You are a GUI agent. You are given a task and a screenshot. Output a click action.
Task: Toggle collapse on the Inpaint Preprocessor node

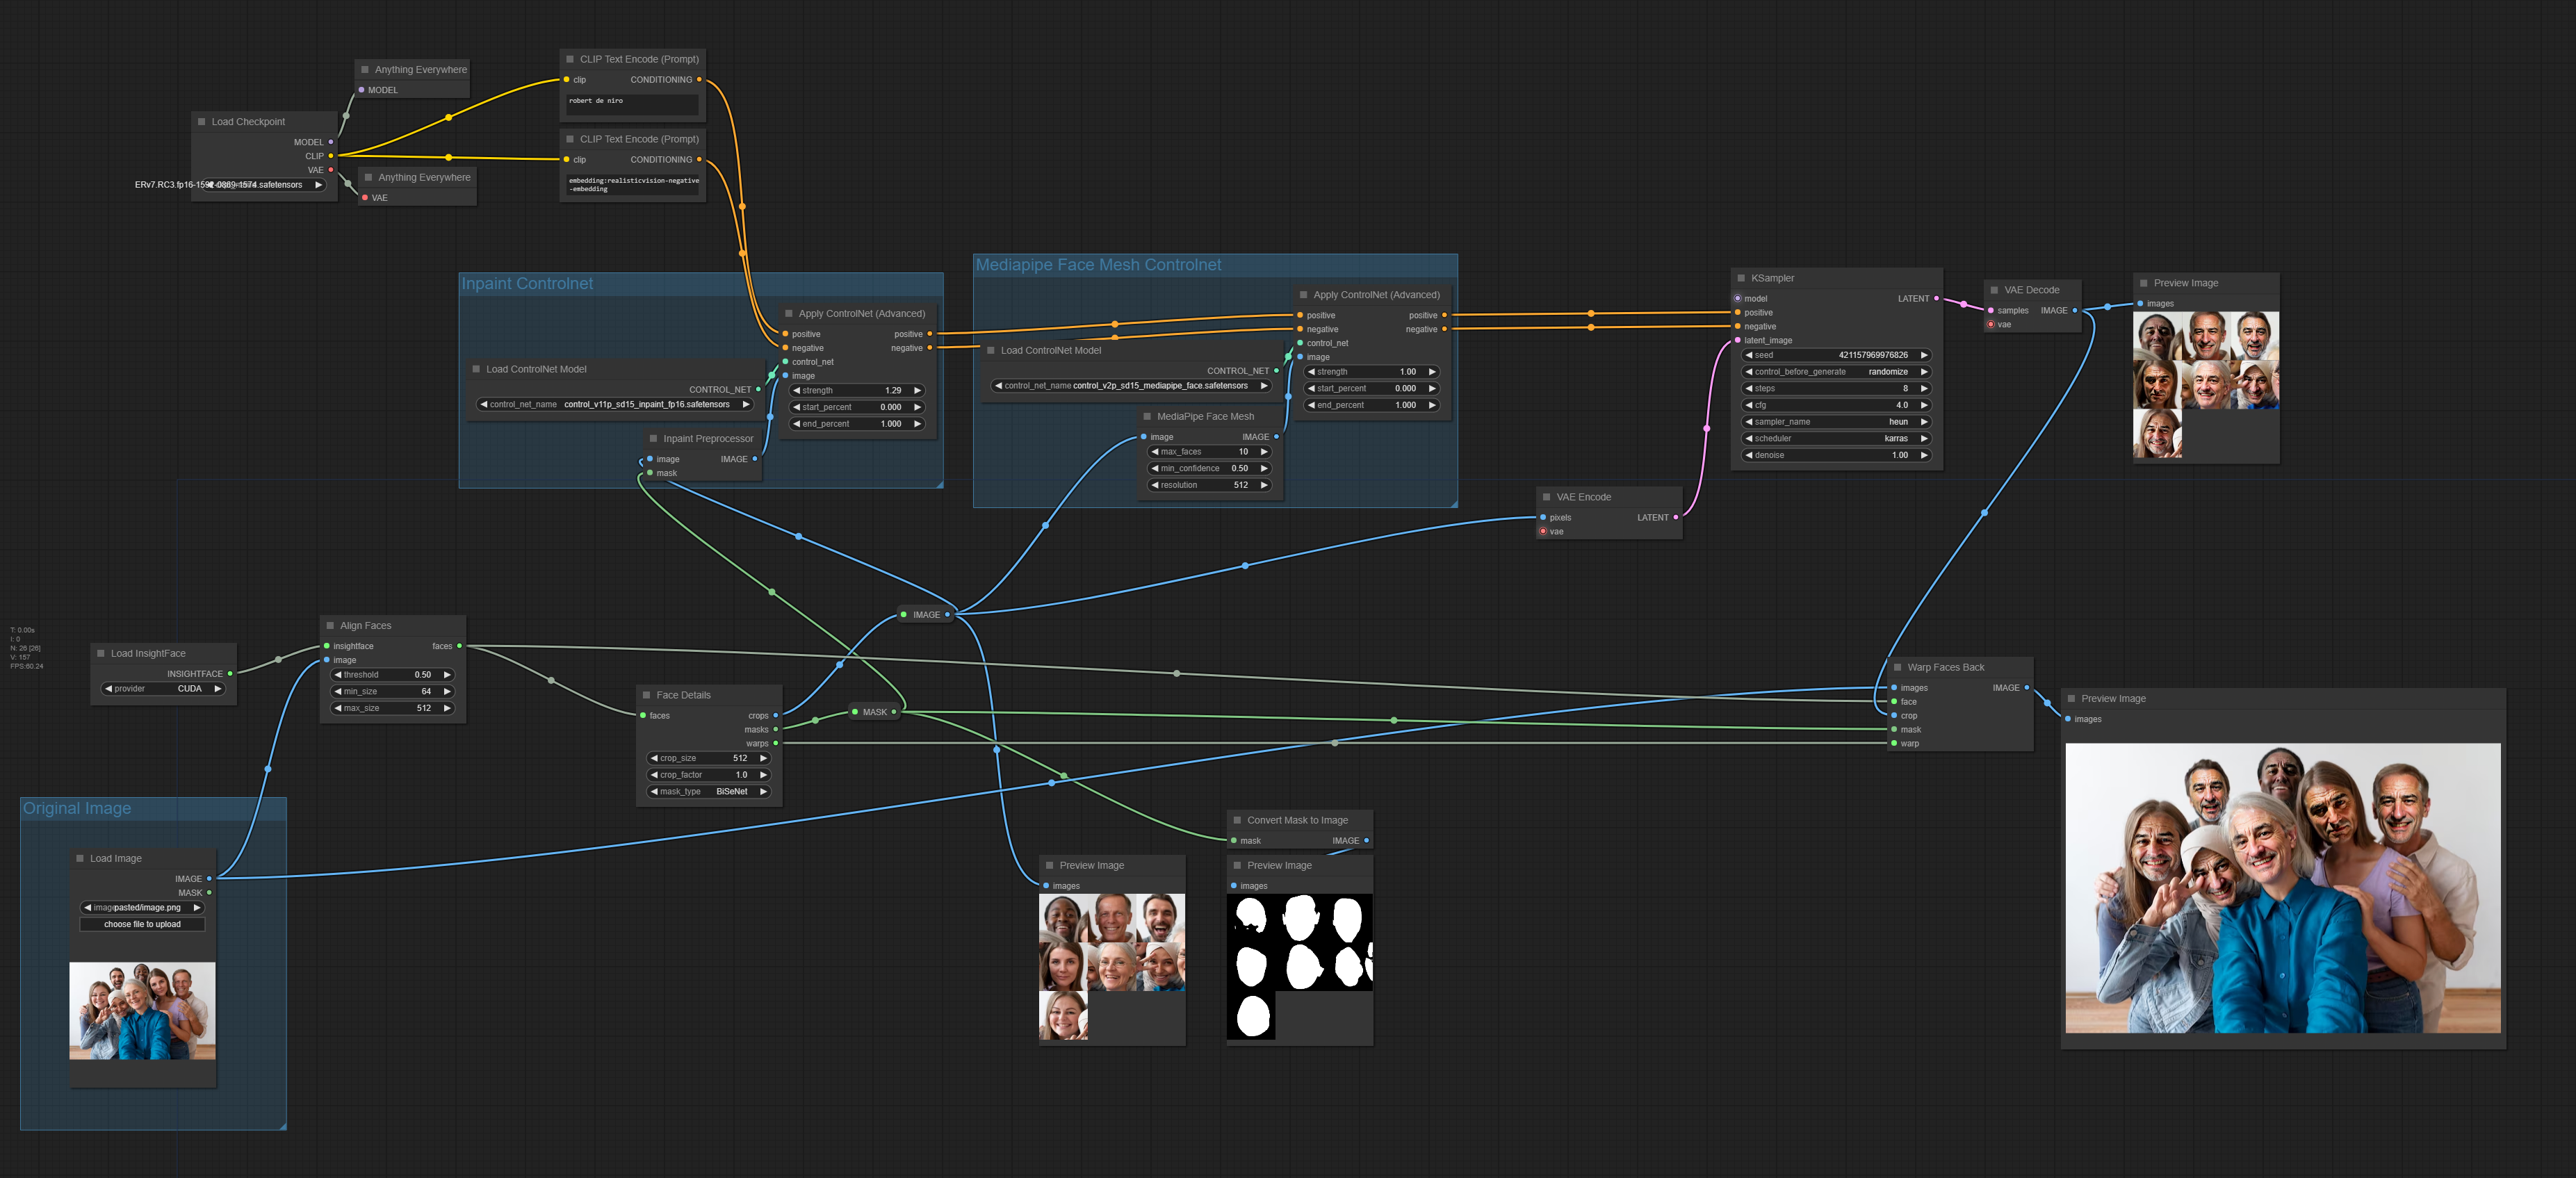tap(653, 438)
